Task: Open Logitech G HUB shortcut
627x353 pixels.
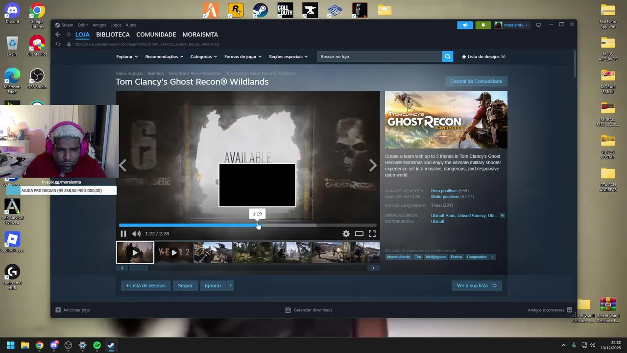Action: (12, 277)
